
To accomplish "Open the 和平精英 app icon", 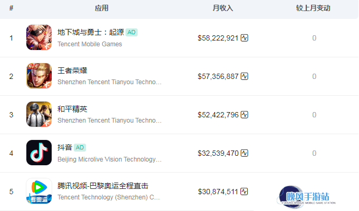I will (39, 114).
